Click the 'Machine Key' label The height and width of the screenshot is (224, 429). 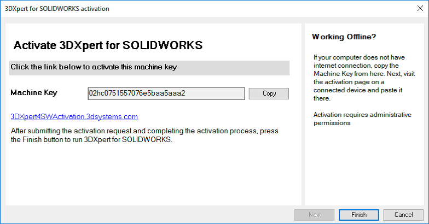(34, 93)
